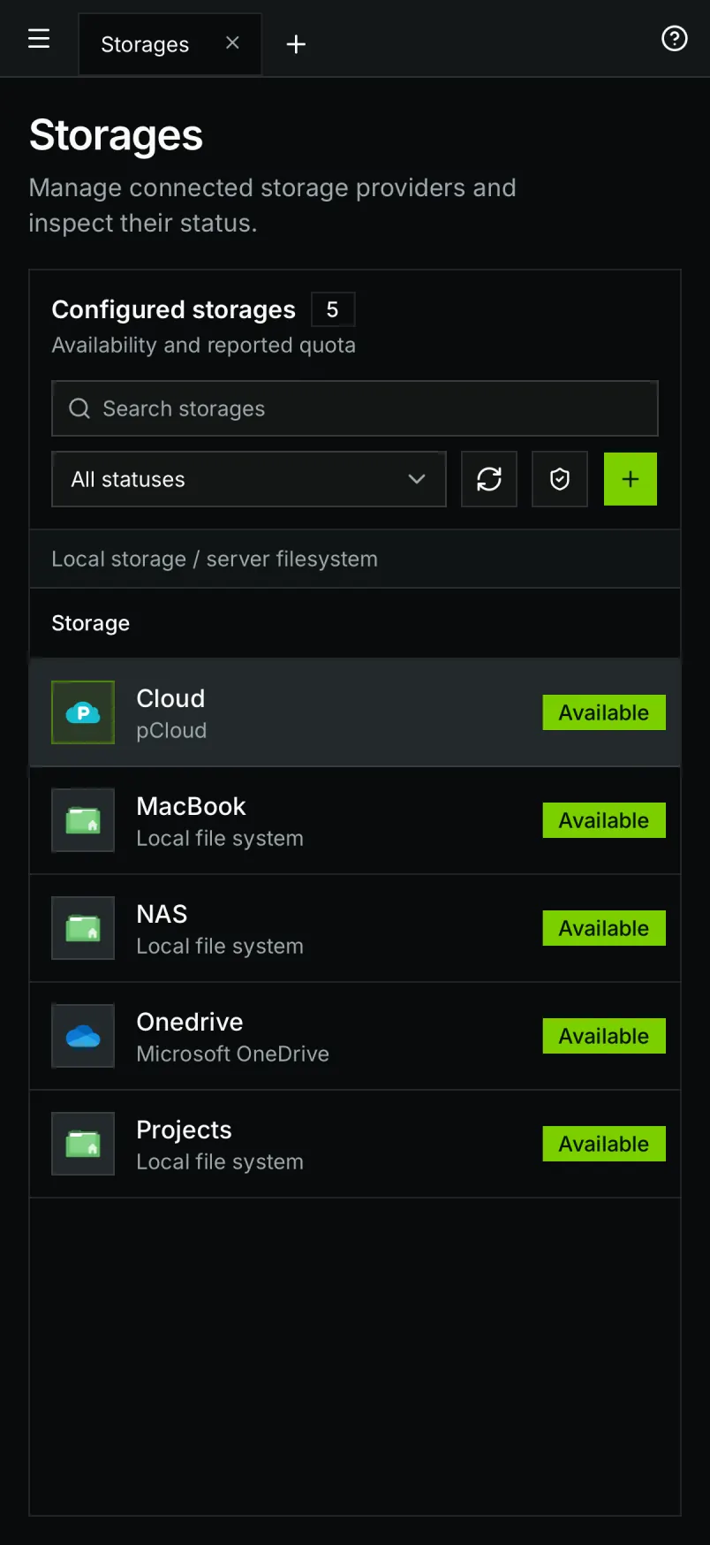This screenshot has width=710, height=1545.
Task: Click the shield check icon button
Action: (x=560, y=479)
